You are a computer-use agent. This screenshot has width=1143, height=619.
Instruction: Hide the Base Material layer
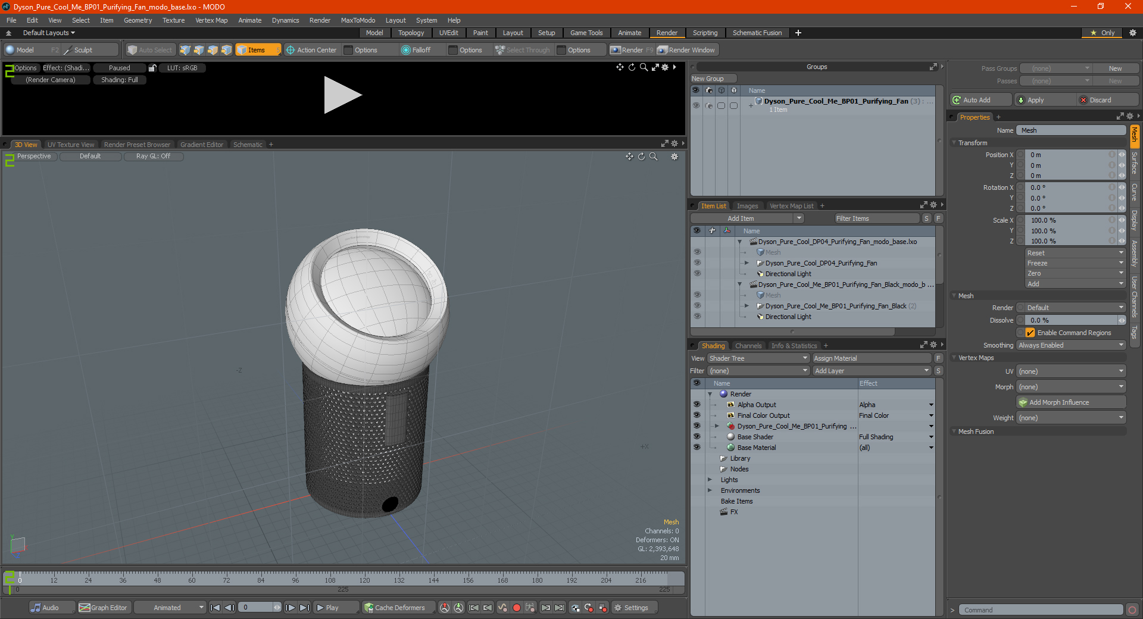(x=697, y=448)
